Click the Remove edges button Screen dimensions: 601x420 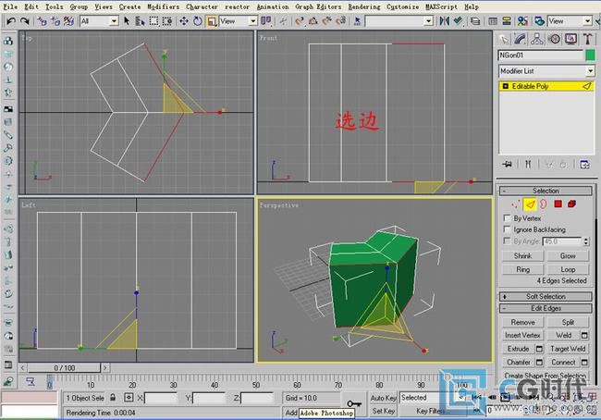(522, 322)
